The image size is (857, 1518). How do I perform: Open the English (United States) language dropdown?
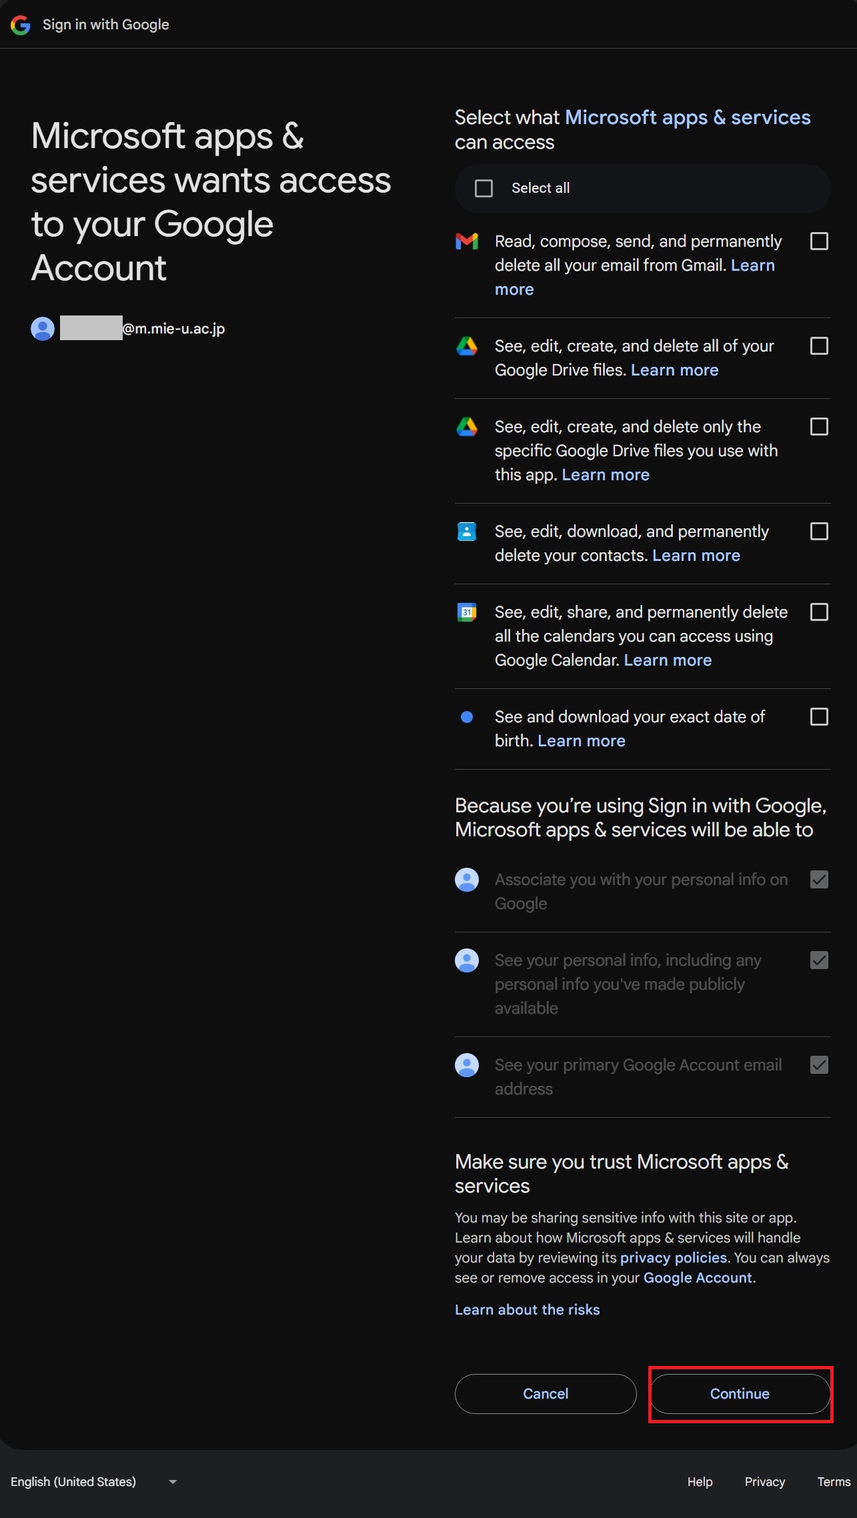pyautogui.click(x=94, y=1481)
